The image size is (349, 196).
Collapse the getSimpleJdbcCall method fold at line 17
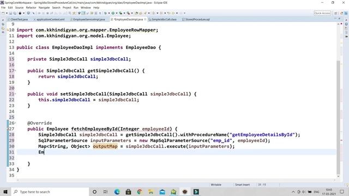click(x=15, y=71)
